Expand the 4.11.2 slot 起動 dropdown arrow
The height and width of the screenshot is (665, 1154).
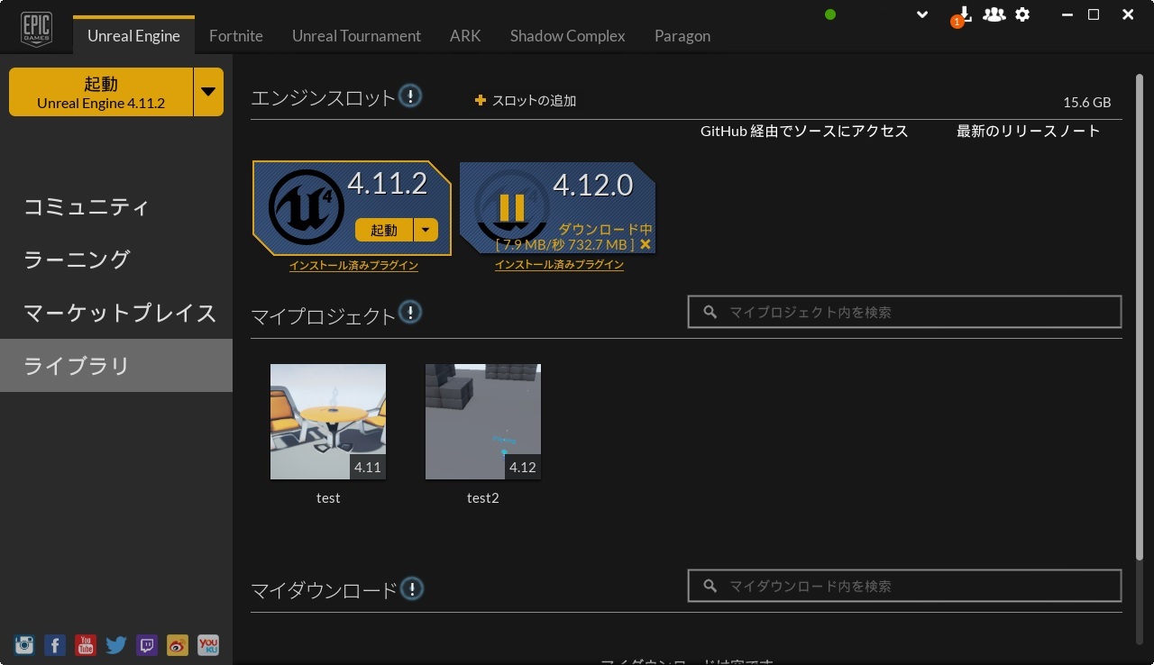[x=426, y=230]
